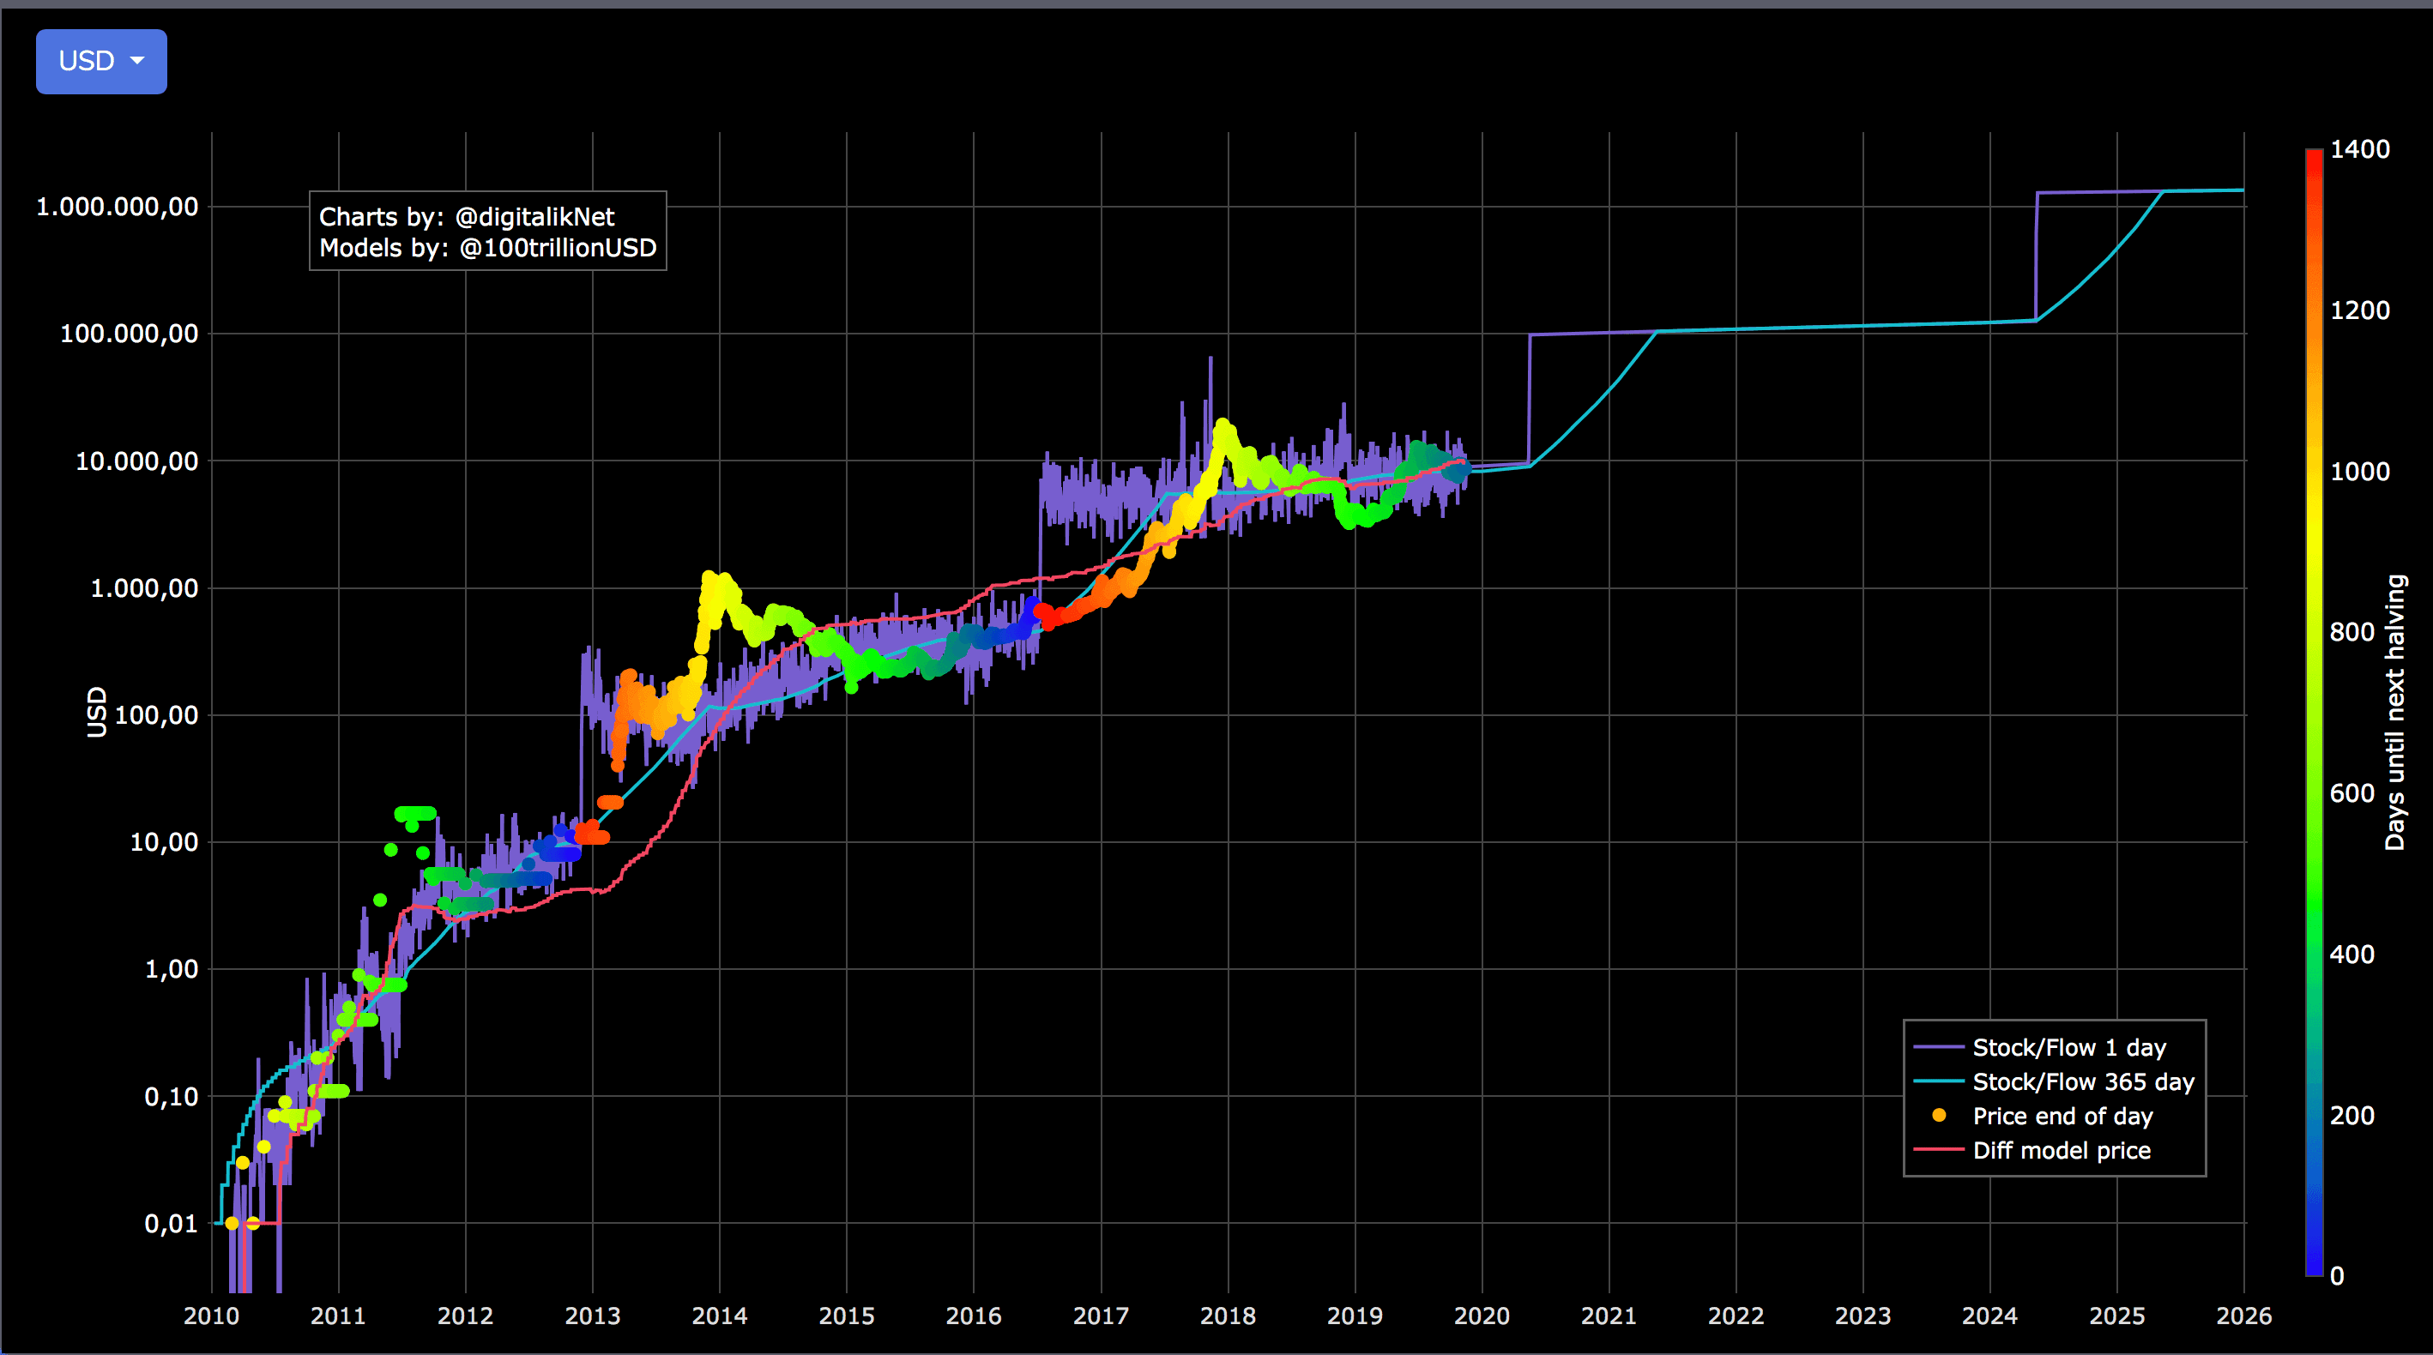Toggle the Stock/Flow 1 day legend entry
The width and height of the screenshot is (2433, 1355).
[2040, 1048]
